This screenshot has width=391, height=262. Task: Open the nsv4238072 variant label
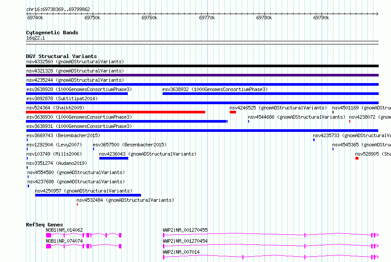coord(370,117)
